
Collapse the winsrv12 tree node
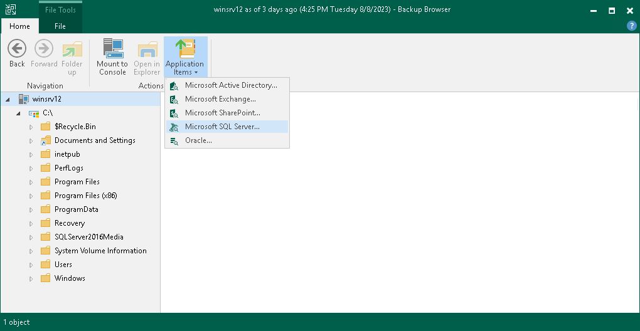[8, 100]
